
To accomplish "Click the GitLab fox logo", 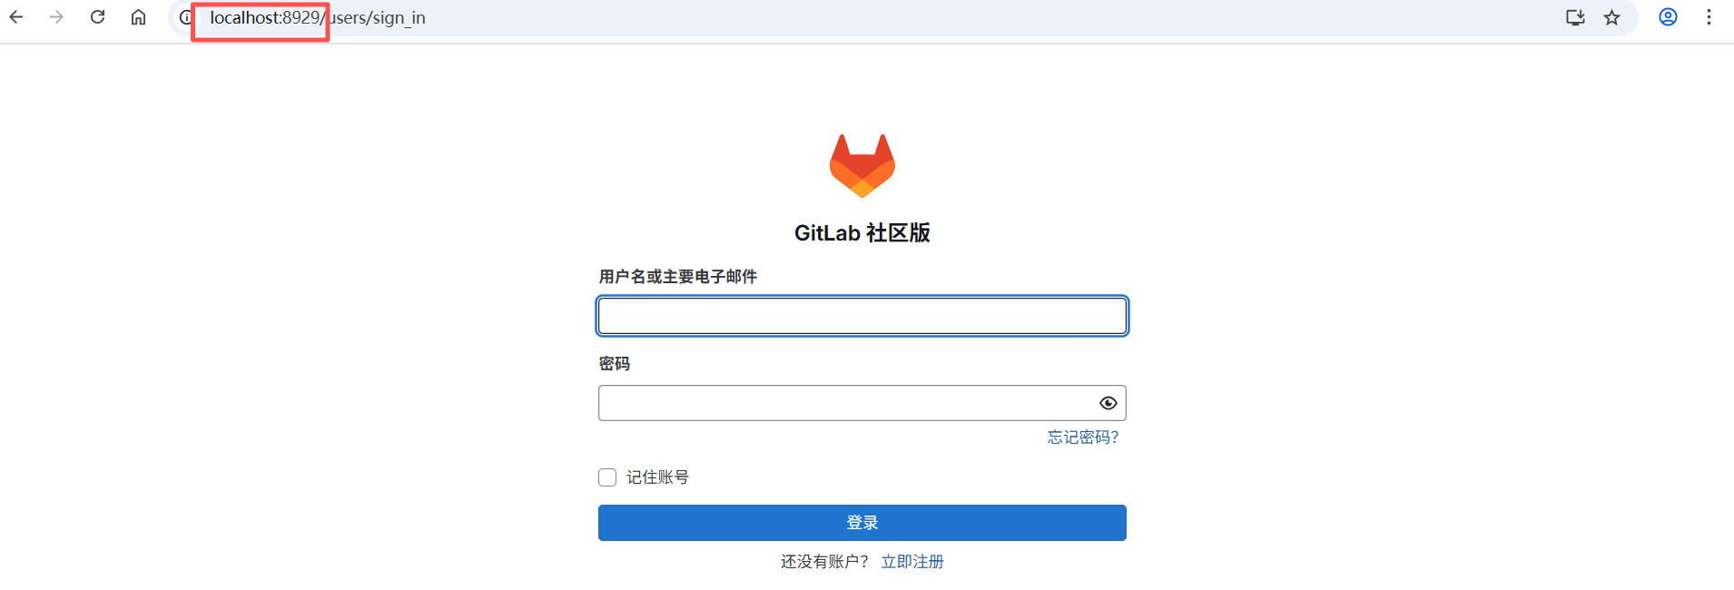I will 862,166.
